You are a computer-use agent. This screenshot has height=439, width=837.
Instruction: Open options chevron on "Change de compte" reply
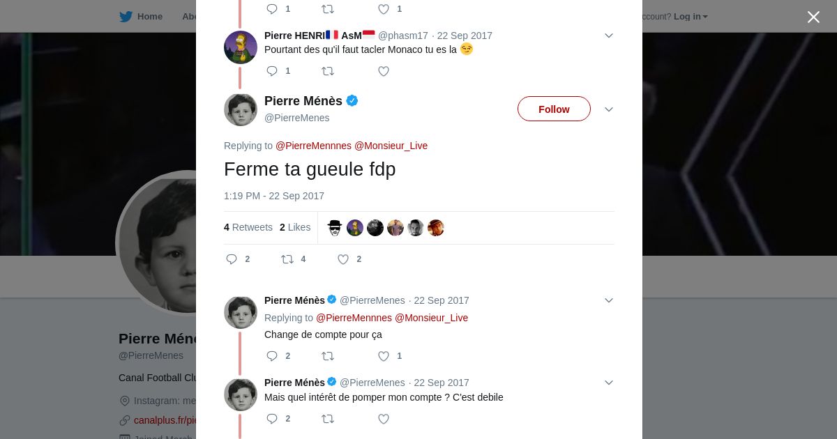click(608, 300)
